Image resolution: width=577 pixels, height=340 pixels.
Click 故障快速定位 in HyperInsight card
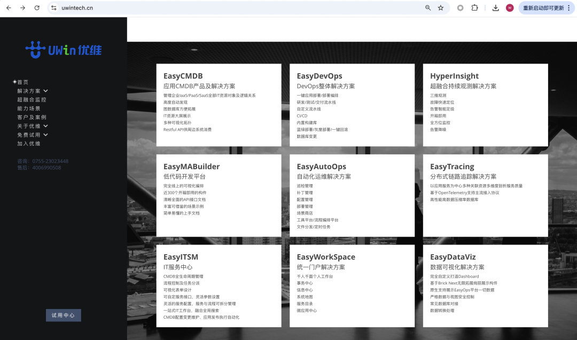coord(442,102)
